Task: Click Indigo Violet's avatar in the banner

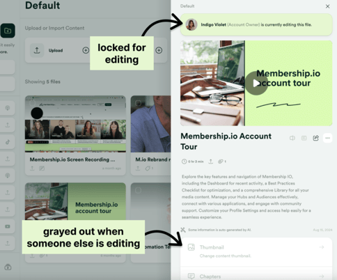Action: coord(191,24)
